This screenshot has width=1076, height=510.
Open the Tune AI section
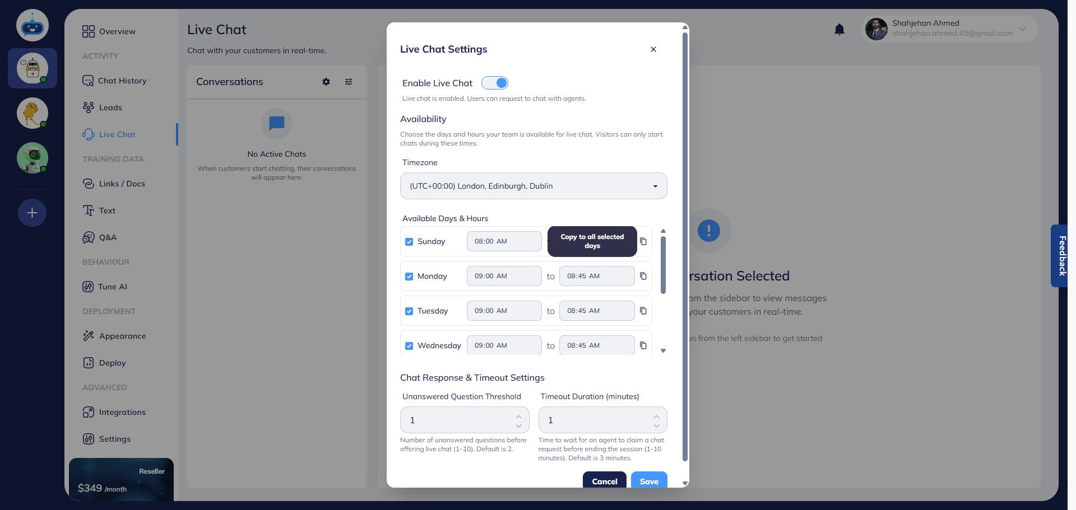click(x=112, y=286)
